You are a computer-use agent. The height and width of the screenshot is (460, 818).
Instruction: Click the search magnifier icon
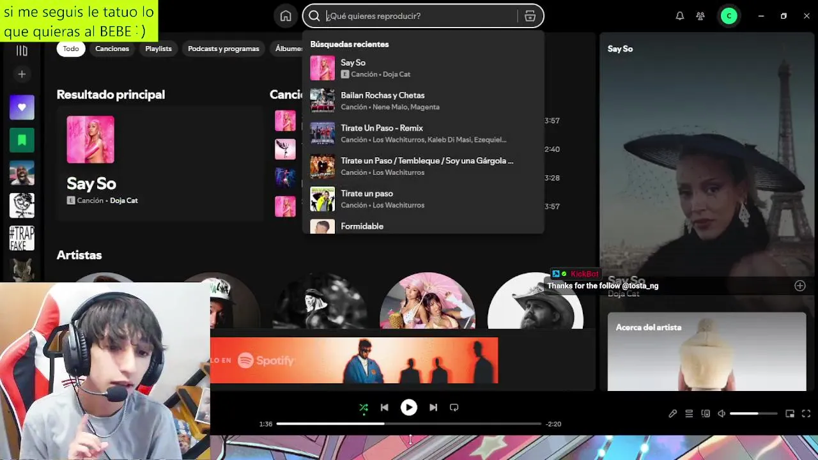tap(314, 16)
